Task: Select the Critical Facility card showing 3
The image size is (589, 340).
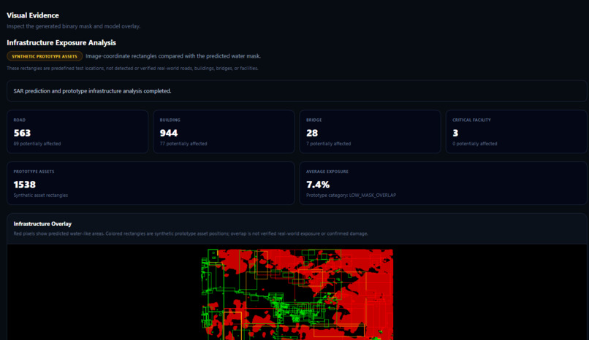Action: (516, 131)
